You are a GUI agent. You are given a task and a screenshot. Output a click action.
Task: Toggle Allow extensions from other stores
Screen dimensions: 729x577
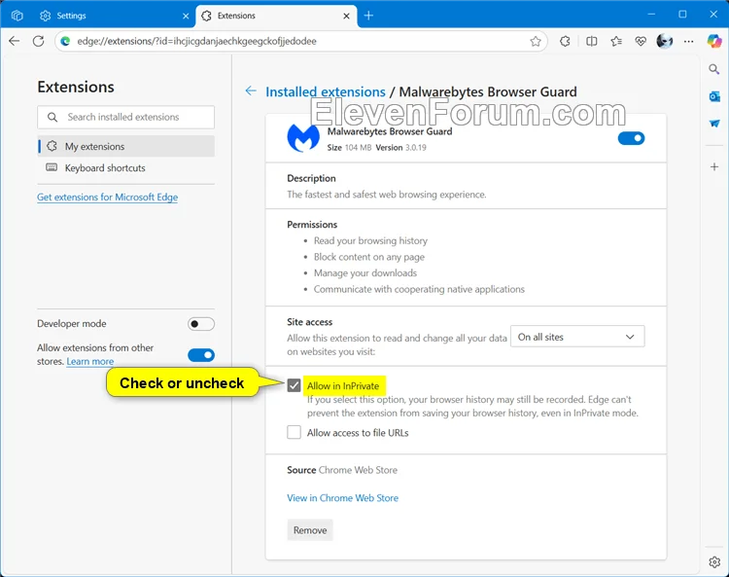click(201, 355)
